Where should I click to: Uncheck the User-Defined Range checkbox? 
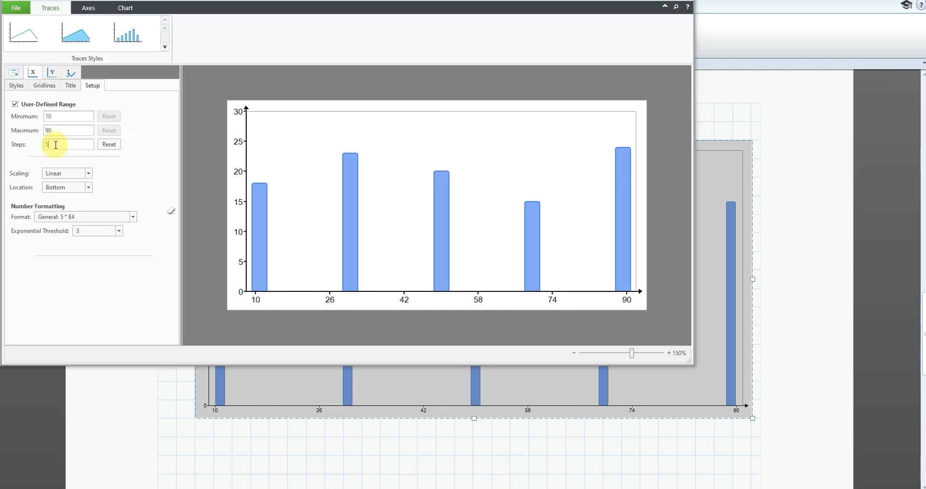coord(15,104)
